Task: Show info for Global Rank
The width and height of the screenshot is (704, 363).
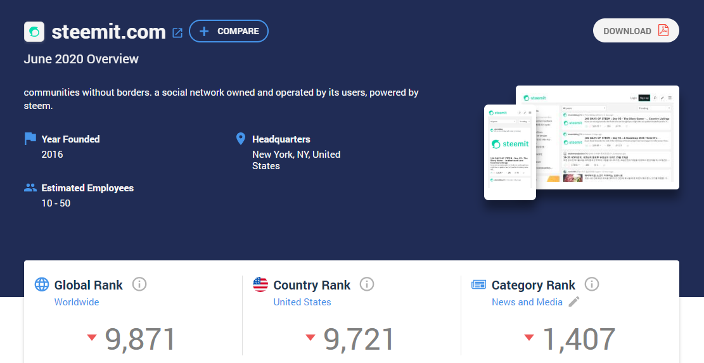Action: [x=139, y=284]
